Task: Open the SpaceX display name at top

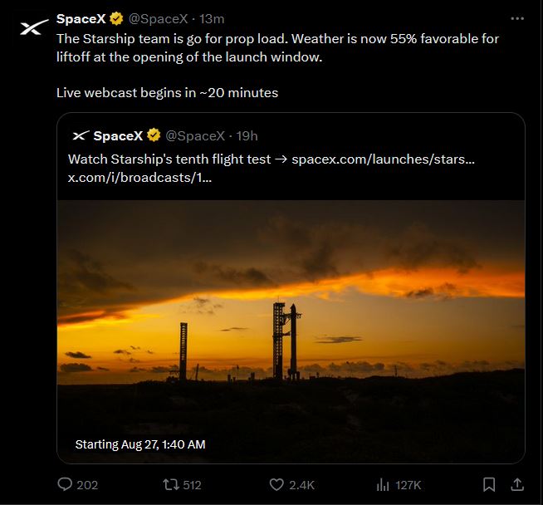Action: 80,19
